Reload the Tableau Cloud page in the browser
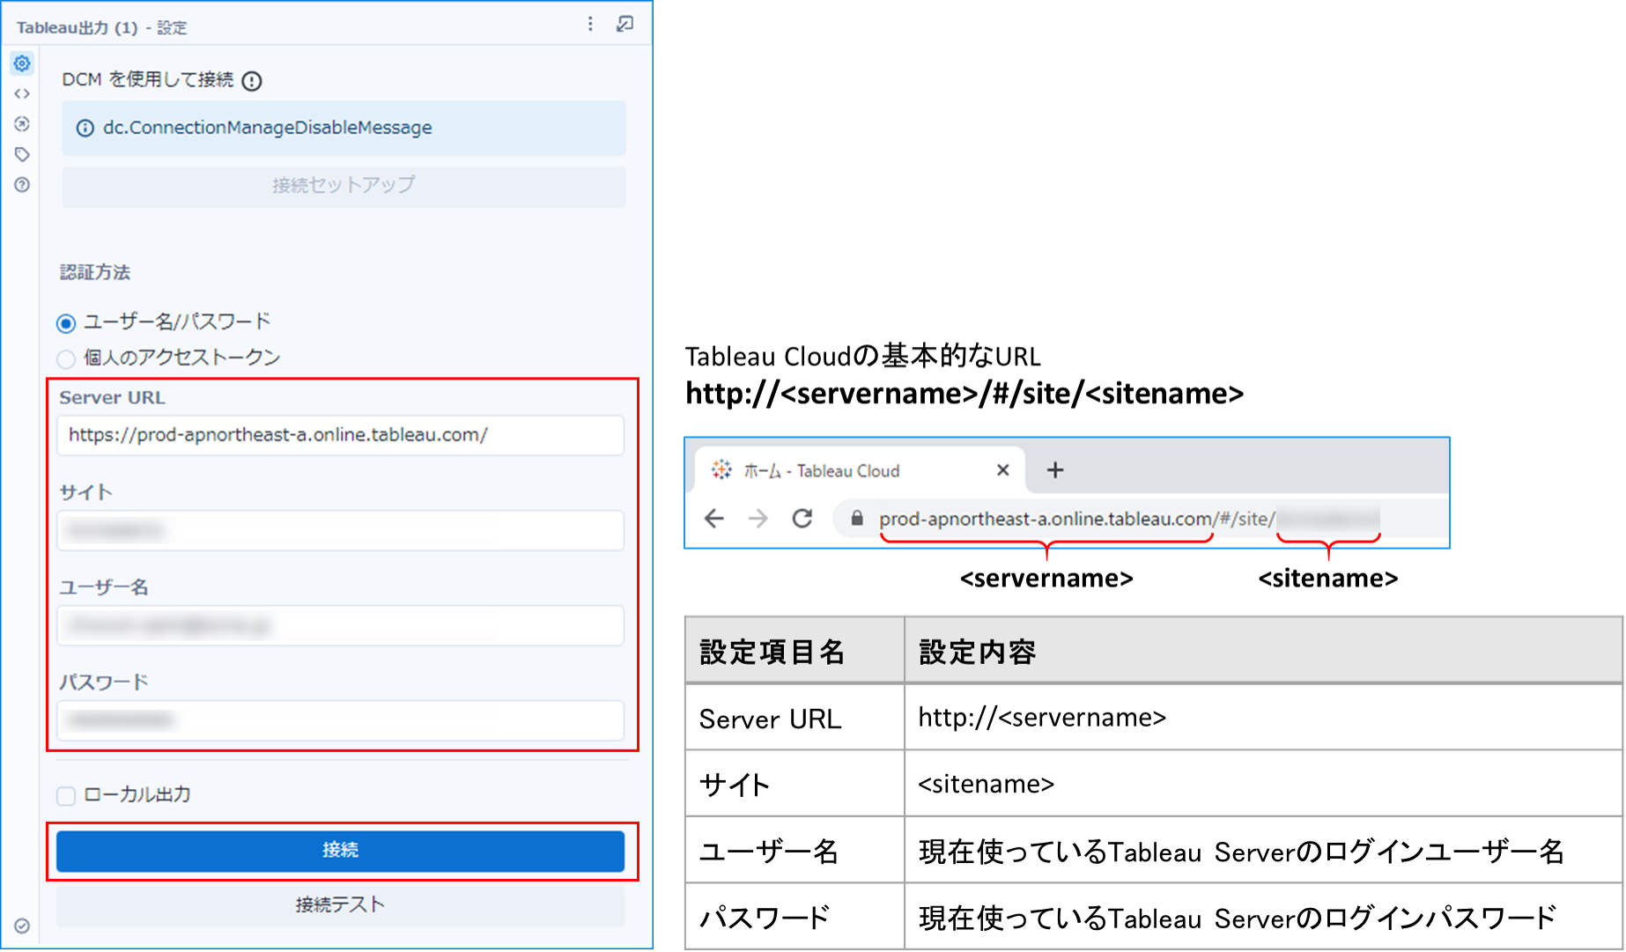 click(802, 519)
